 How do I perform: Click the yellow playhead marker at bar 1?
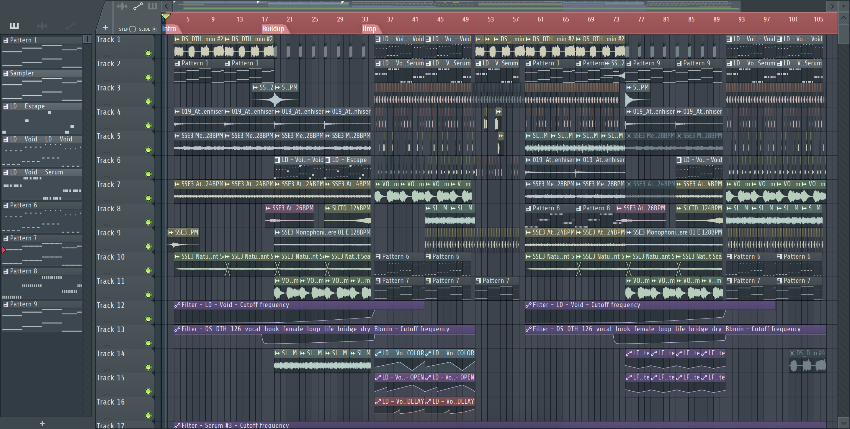166,16
